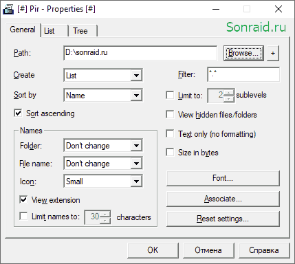Click the Font... button
Viewport: 295px width, 264px height.
coord(223,178)
